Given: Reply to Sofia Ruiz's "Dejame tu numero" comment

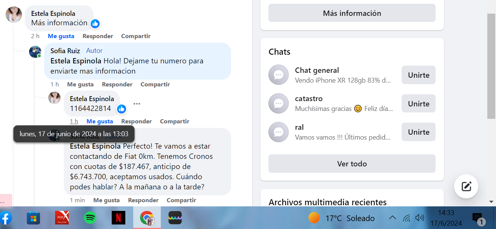Looking at the screenshot, I should [x=117, y=85].
